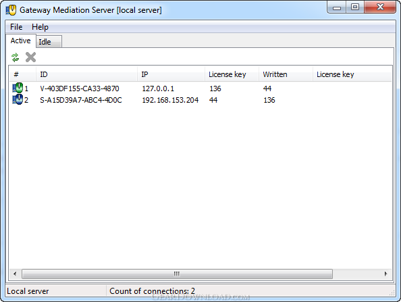Click the application icon in title bar
The width and height of the screenshot is (401, 302).
(11, 10)
